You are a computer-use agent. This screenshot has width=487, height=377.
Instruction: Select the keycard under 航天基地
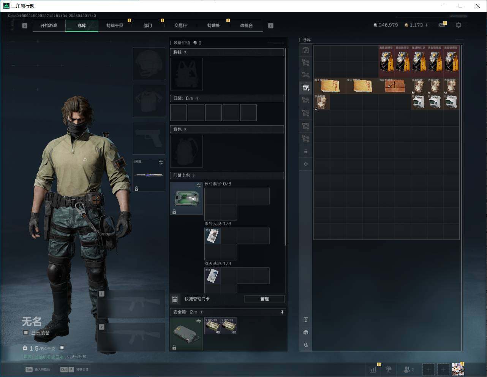213,276
